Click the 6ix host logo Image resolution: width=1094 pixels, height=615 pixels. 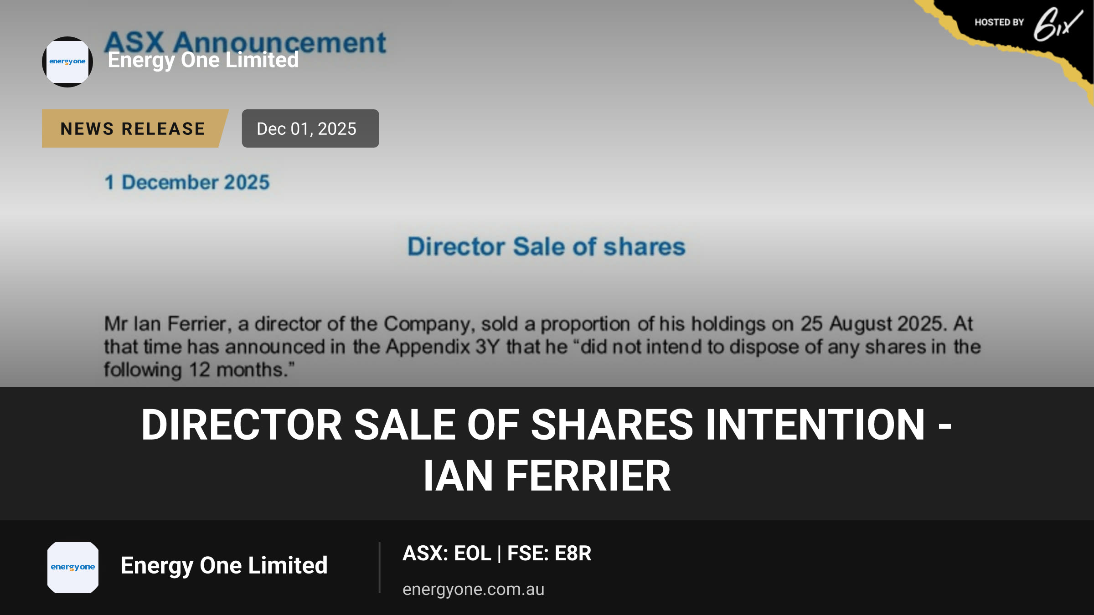tap(1058, 24)
